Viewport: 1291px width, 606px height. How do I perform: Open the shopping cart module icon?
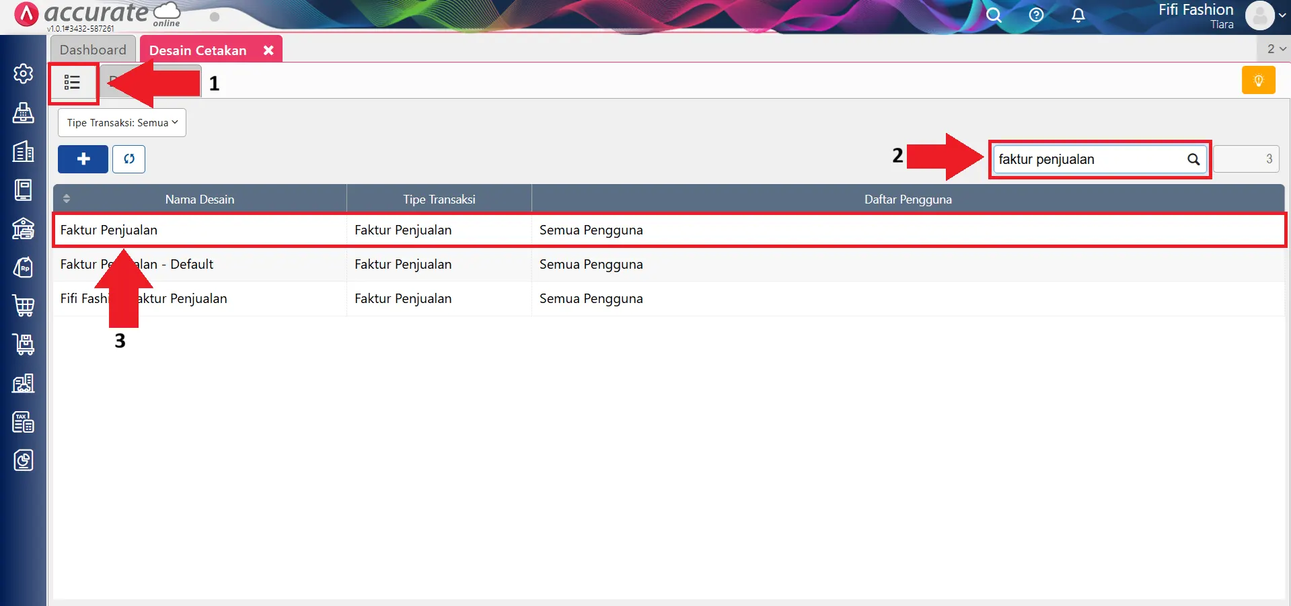point(24,306)
